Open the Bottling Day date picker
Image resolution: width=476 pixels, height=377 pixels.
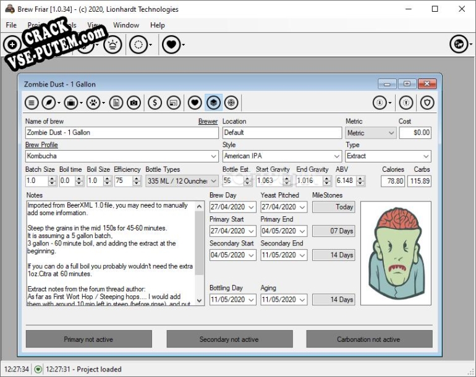click(x=252, y=300)
